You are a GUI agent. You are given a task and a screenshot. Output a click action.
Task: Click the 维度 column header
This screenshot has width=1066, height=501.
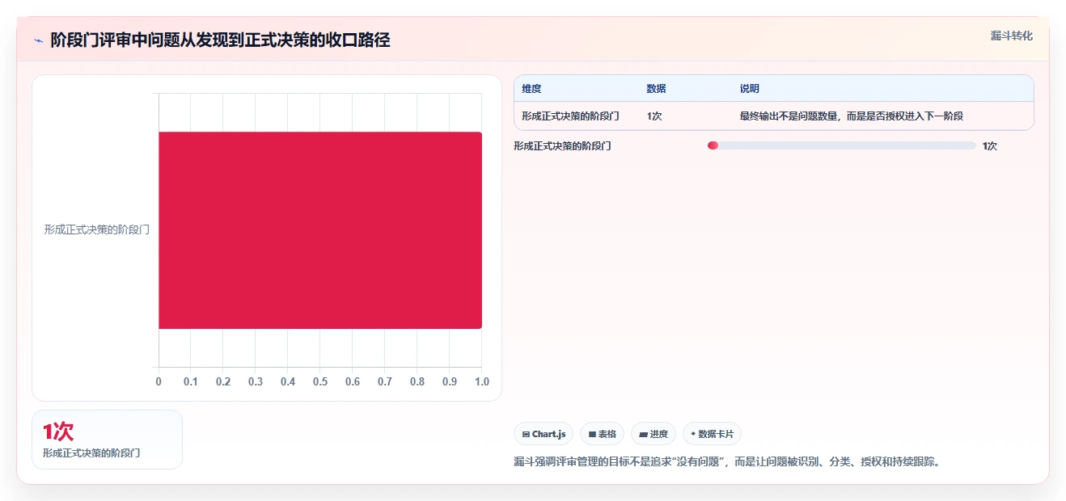pyautogui.click(x=531, y=89)
